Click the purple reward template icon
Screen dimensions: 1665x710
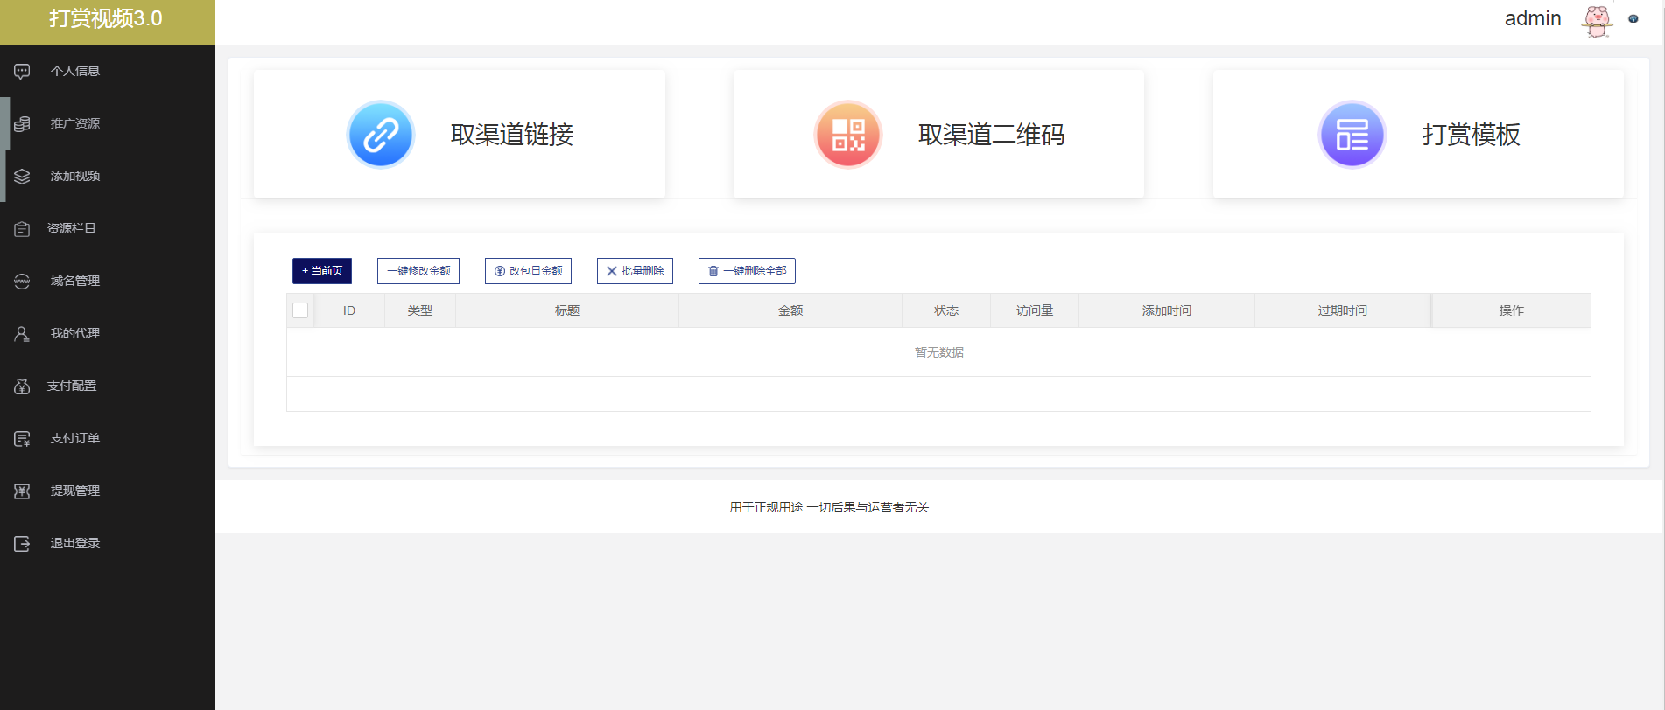pyautogui.click(x=1352, y=135)
